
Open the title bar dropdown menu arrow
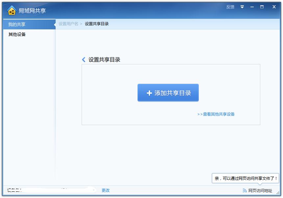(x=242, y=7)
